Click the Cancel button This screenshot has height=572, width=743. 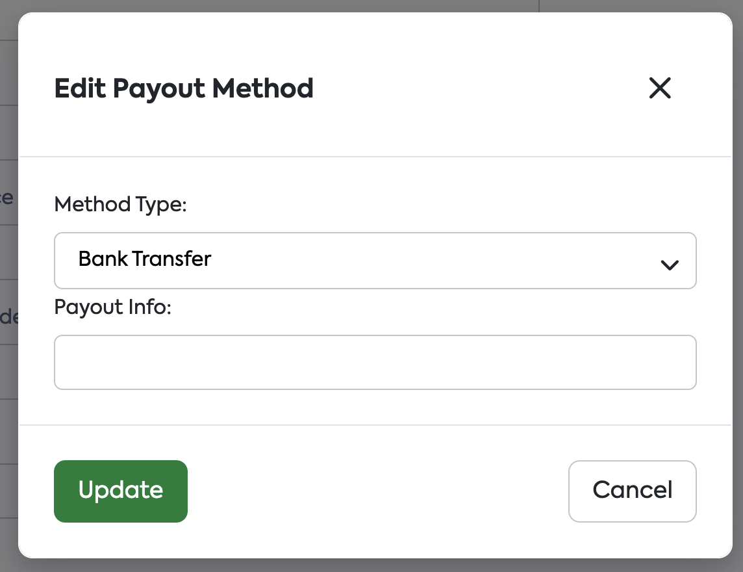pos(632,491)
